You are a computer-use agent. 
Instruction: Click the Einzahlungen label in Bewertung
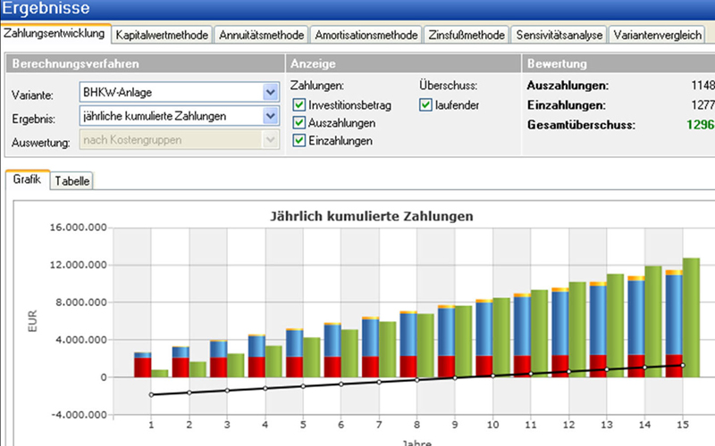[567, 105]
